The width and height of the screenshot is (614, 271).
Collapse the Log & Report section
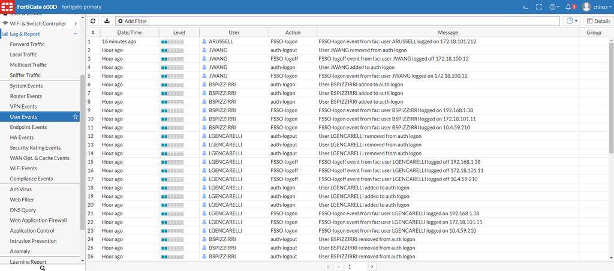[x=40, y=34]
